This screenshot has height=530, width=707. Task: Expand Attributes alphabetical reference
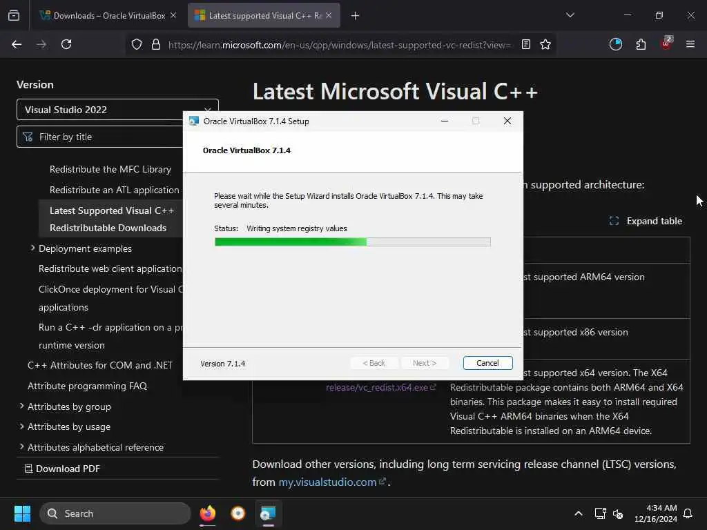tap(21, 447)
